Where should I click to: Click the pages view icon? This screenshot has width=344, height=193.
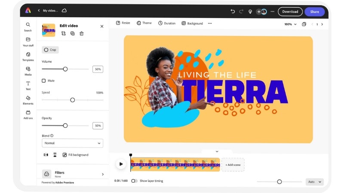point(304,24)
